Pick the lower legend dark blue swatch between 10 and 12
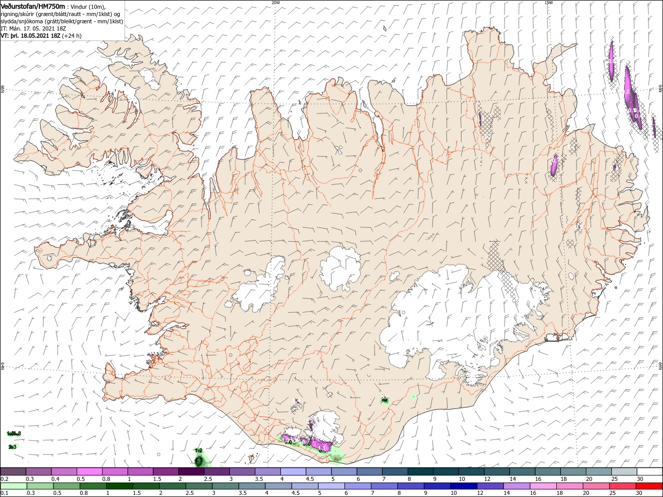Viewport: 663px width, 497px height. (x=463, y=486)
